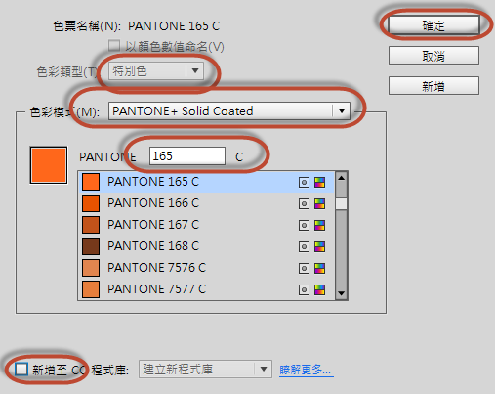The width and height of the screenshot is (495, 394).
Task: Click color mode icon for PANTONE 166 C
Action: pos(319,203)
